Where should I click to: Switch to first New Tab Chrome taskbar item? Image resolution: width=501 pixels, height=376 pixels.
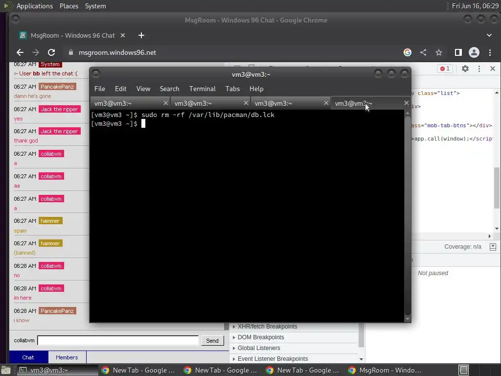tap(138, 370)
